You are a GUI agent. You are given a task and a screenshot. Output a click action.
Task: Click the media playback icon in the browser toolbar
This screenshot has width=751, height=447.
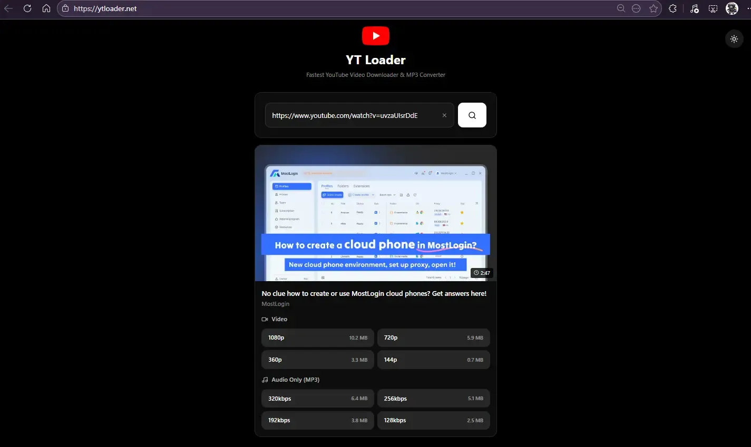click(x=694, y=8)
